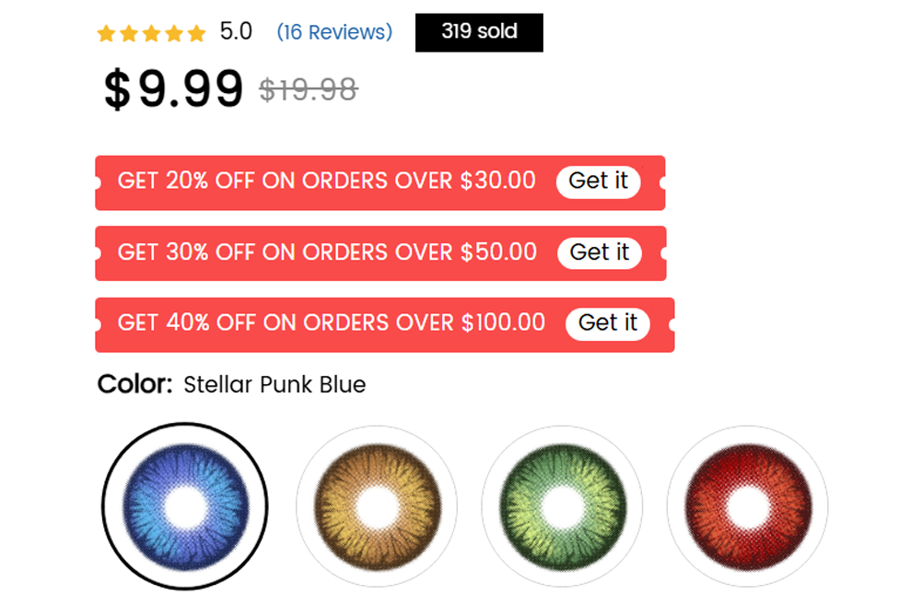Click the 20% off over $30.00 coupon text
Screen dimensions: 921x608
[x=327, y=181]
